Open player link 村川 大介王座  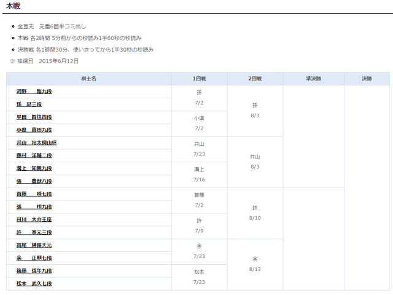34,219
